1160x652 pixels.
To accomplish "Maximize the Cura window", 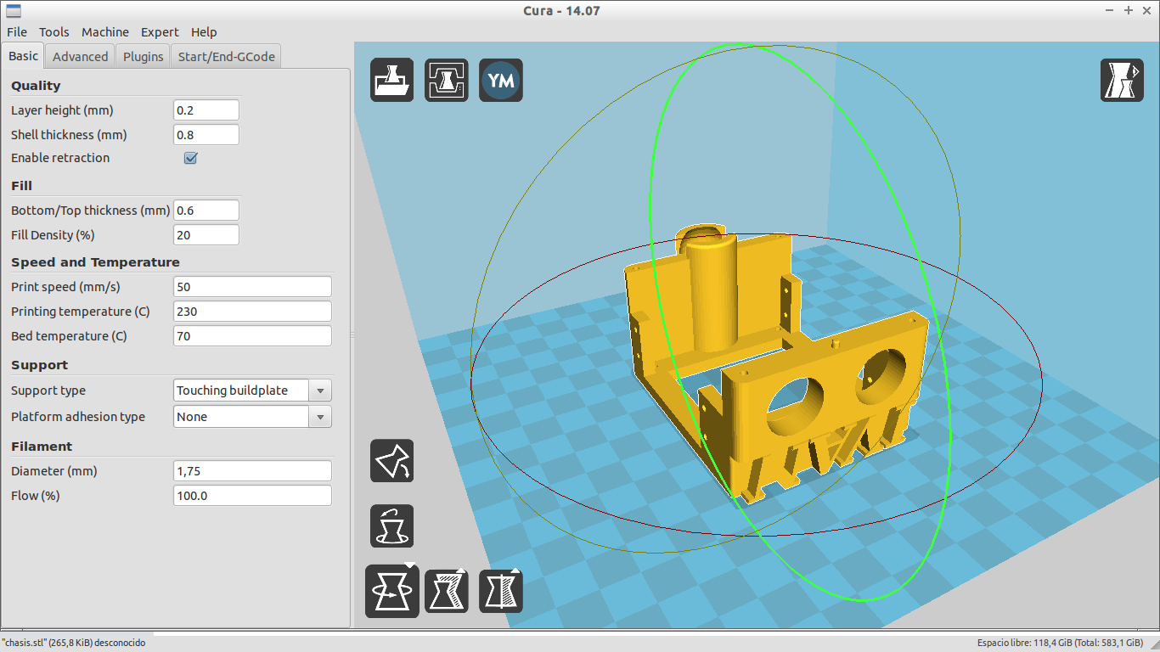I will point(1129,10).
